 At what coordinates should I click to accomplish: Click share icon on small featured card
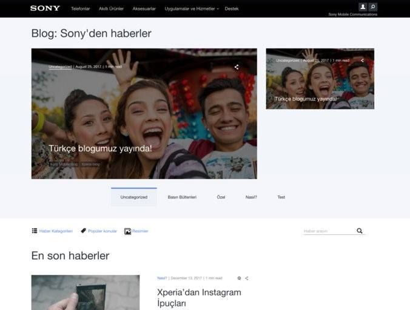362,61
